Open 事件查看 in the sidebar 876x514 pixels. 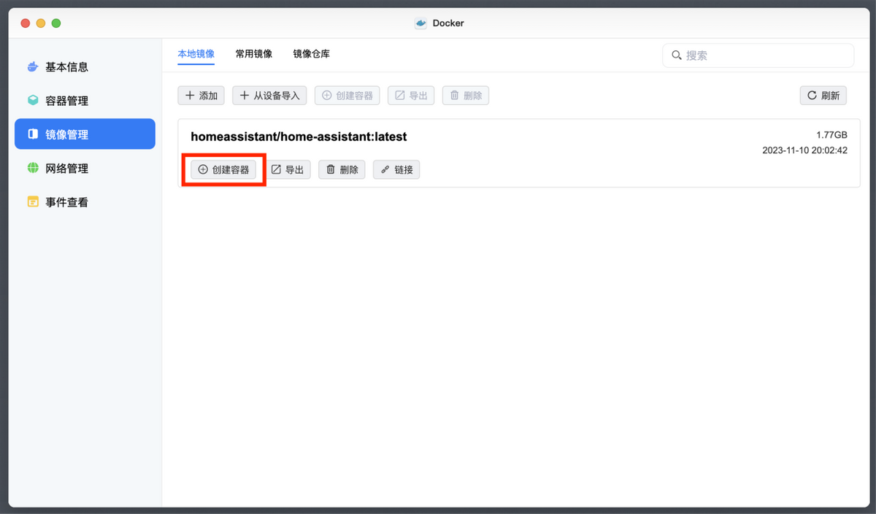pyautogui.click(x=85, y=202)
